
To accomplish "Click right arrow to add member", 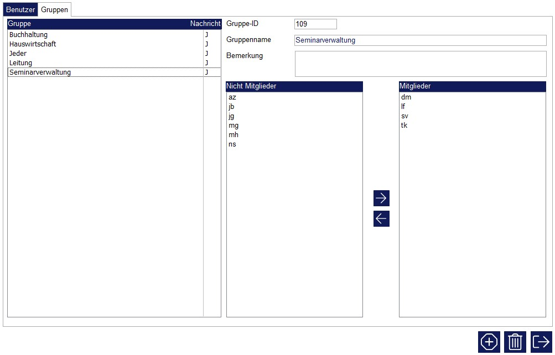I will coord(381,198).
